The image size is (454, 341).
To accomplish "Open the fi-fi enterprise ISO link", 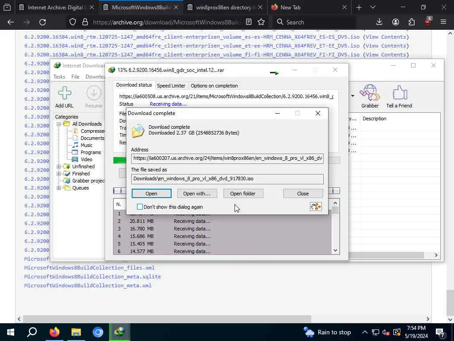I will tap(192, 55).
